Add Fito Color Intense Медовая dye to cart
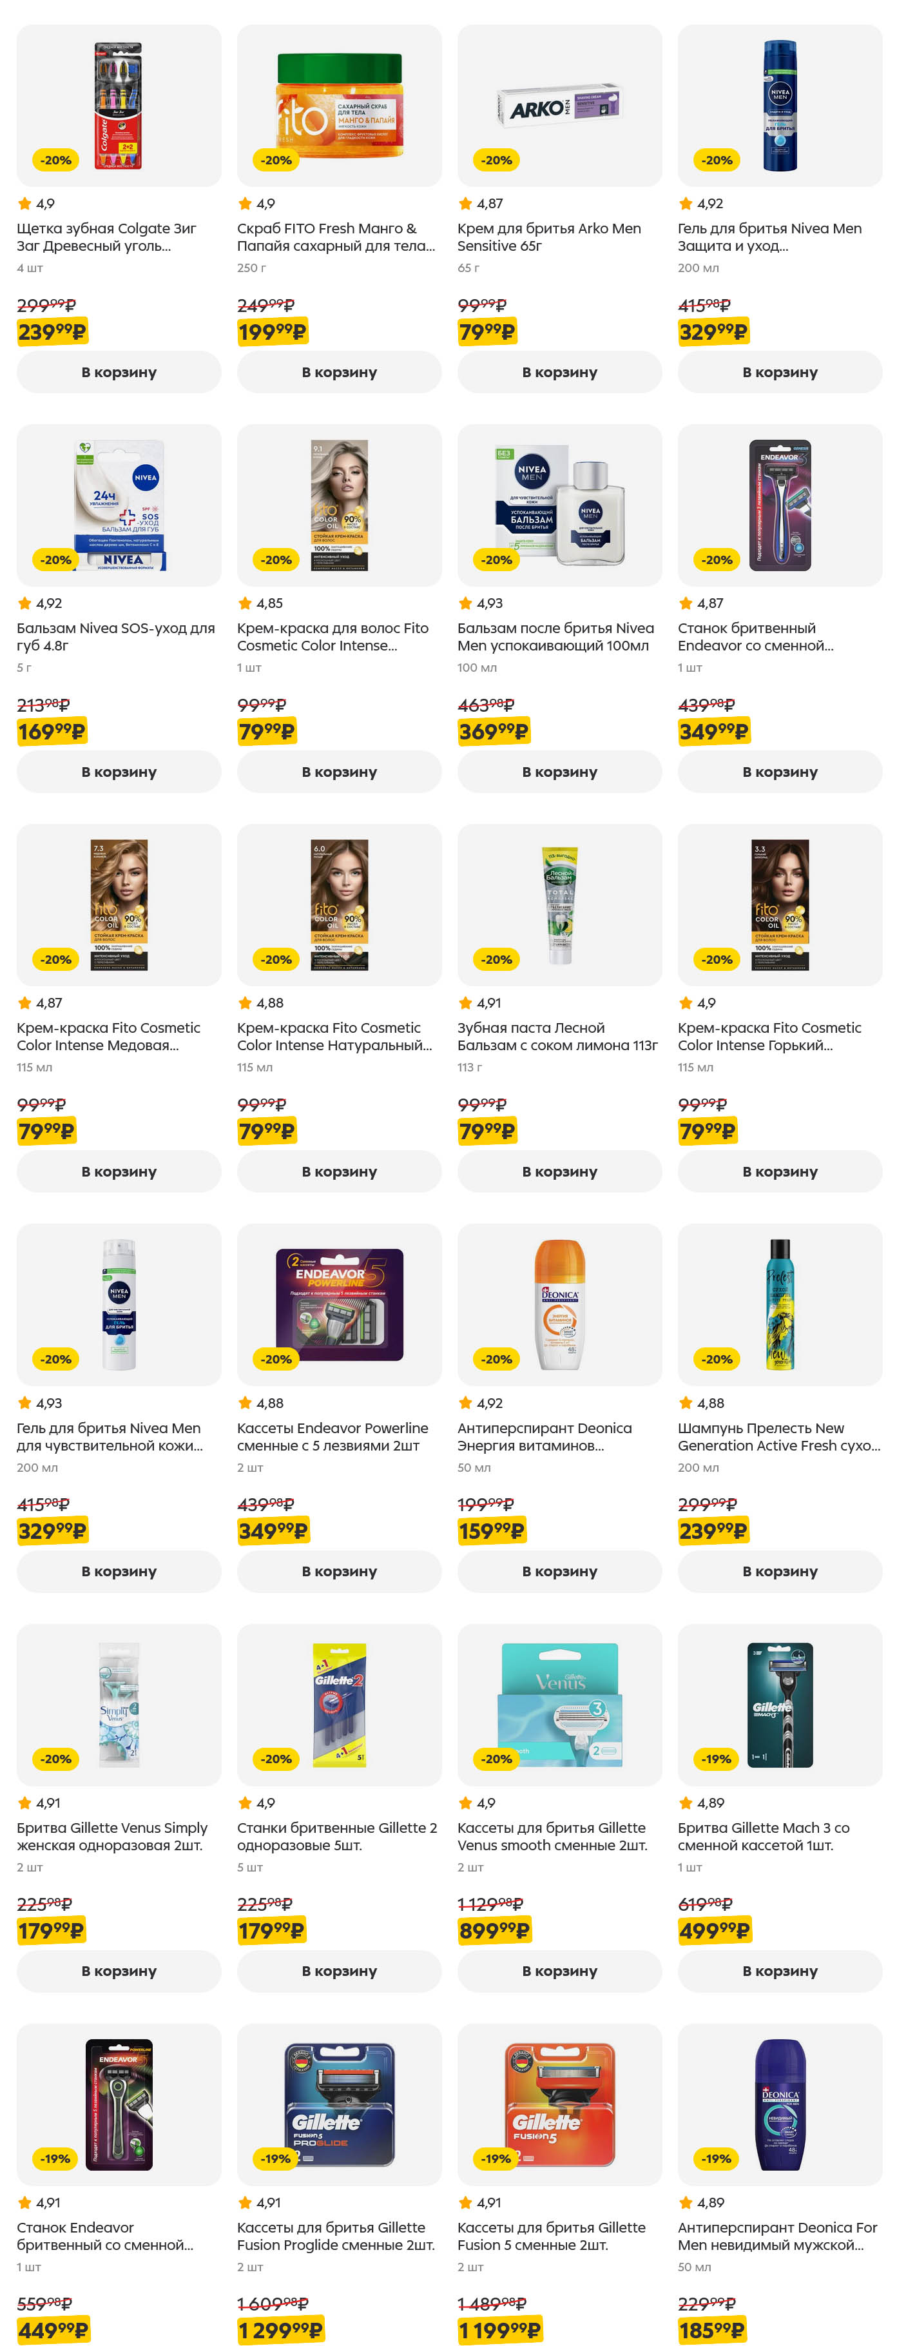 tap(119, 1171)
